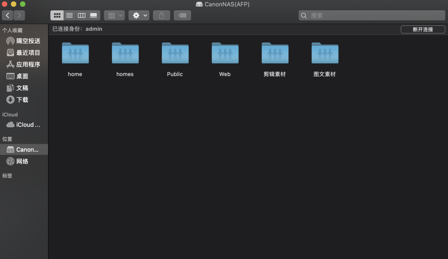
Task: Focus the 搜索 search field
Action: 372,15
